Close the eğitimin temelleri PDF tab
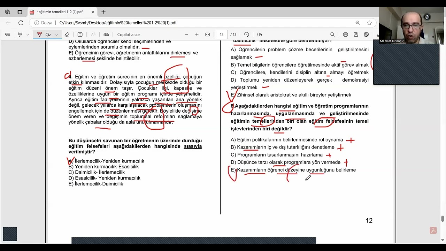Image resolution: width=446 pixels, height=251 pixels. click(93, 12)
